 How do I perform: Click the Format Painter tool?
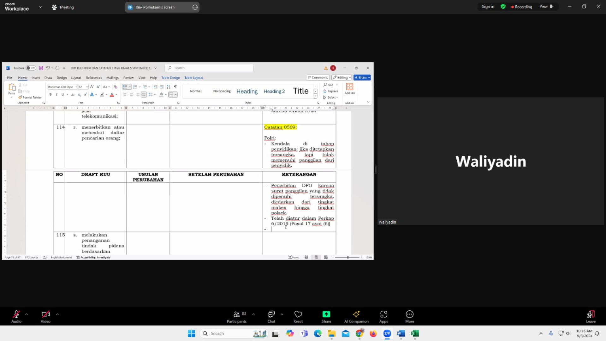click(x=30, y=97)
